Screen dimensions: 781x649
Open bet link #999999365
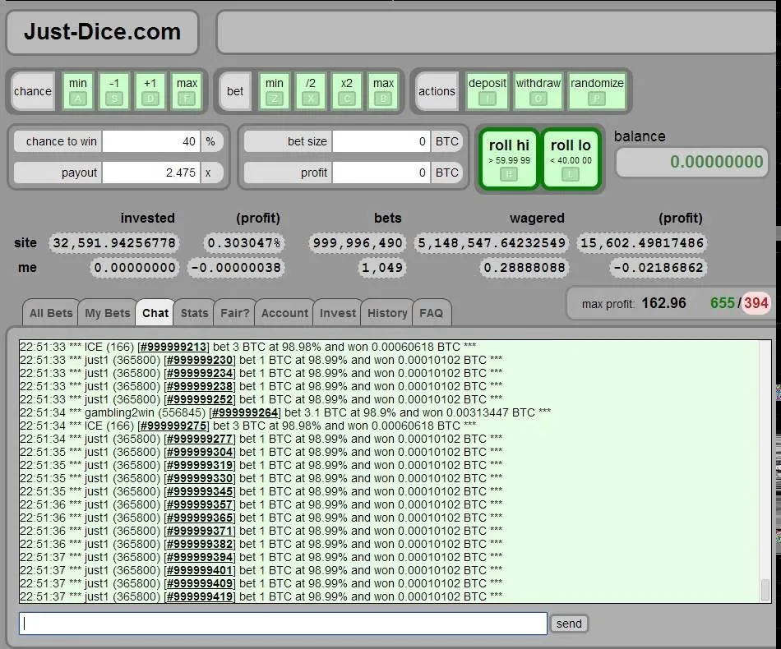[200, 518]
